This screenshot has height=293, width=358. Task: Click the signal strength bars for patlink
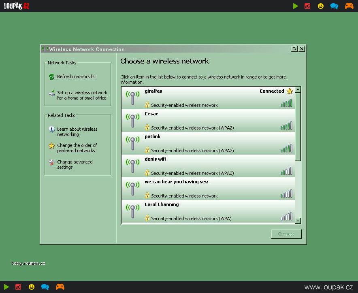286,149
